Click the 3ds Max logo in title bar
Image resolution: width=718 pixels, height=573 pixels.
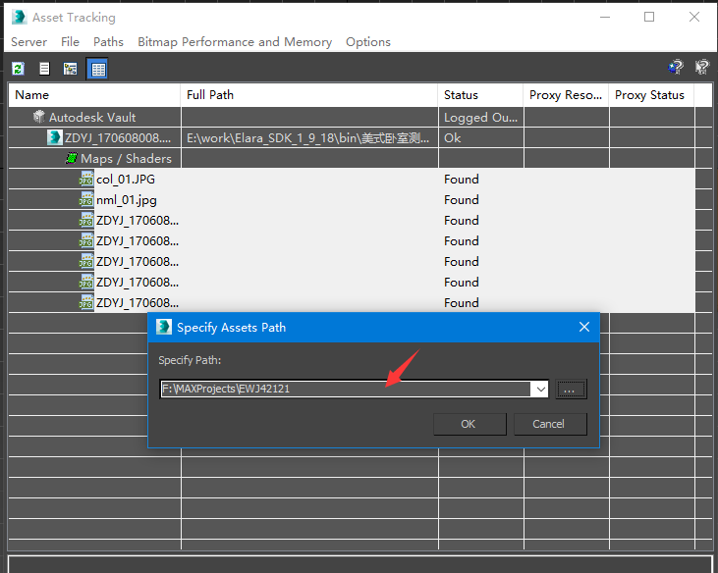(20, 17)
